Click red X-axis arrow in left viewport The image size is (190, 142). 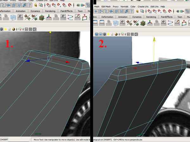click(67, 62)
